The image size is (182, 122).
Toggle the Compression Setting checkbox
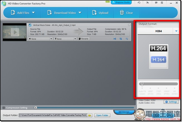point(4,108)
